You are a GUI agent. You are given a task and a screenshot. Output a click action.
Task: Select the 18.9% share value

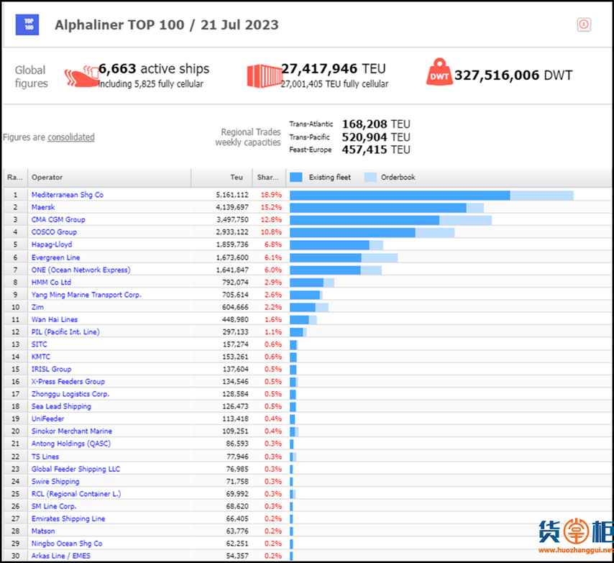(271, 195)
